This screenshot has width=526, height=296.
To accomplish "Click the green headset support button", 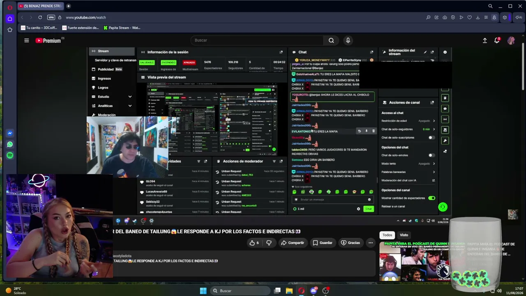I will click(443, 207).
